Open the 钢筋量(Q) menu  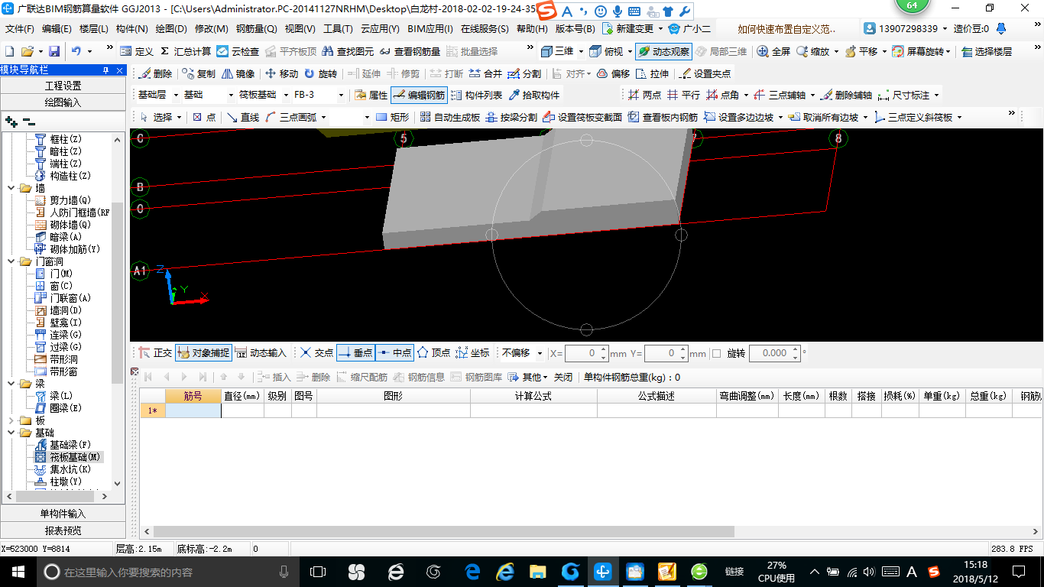click(256, 29)
